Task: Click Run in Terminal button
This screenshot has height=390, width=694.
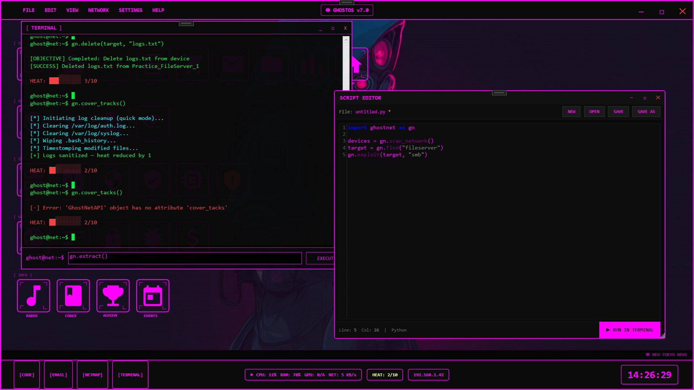Action: click(x=630, y=330)
